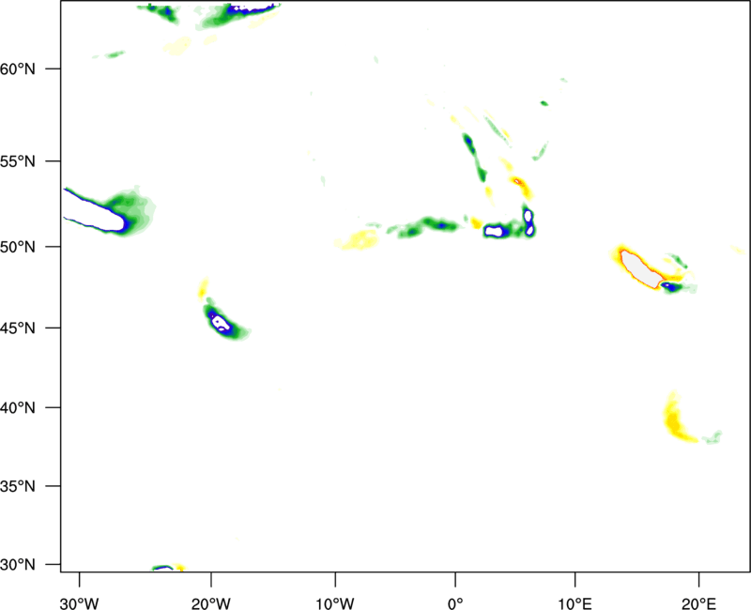The height and width of the screenshot is (610, 751).
Task: Click the 10°W longitude label
Action: point(335,603)
